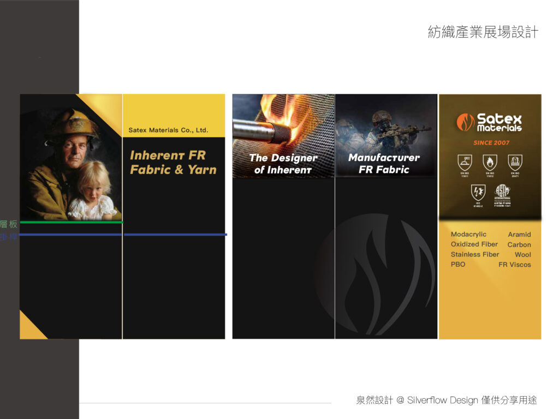Click 'PBO' in the materials list
This screenshot has height=419, width=559.
[458, 265]
